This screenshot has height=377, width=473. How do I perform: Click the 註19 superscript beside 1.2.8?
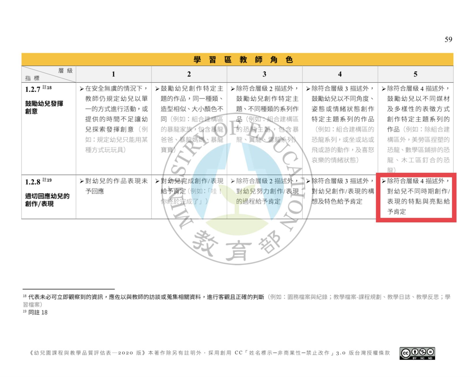coord(47,180)
